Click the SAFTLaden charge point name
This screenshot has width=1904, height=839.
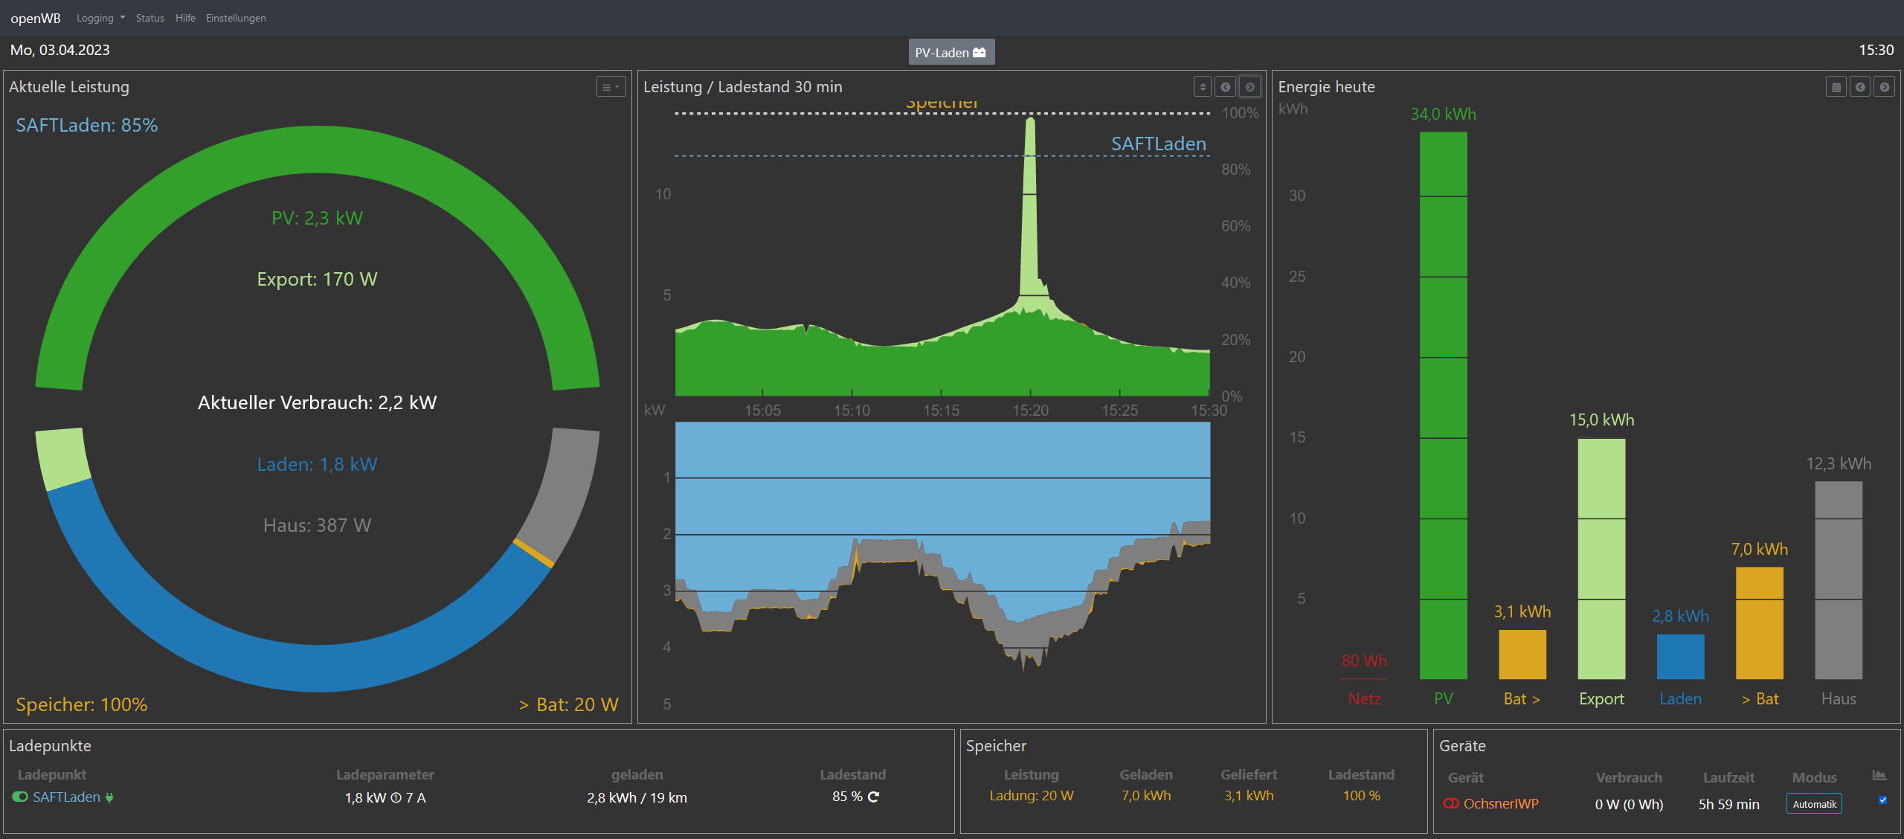pyautogui.click(x=66, y=797)
